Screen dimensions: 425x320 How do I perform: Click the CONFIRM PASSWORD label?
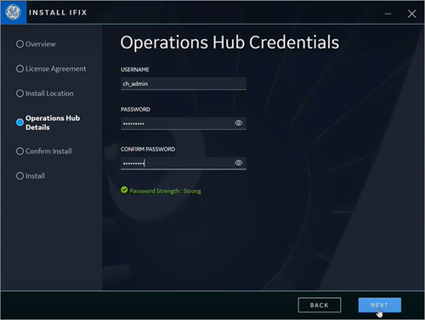148,149
